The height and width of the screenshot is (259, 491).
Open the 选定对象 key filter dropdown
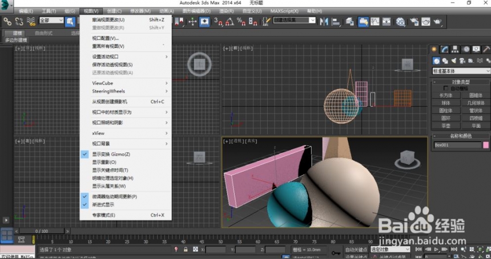click(x=390, y=249)
